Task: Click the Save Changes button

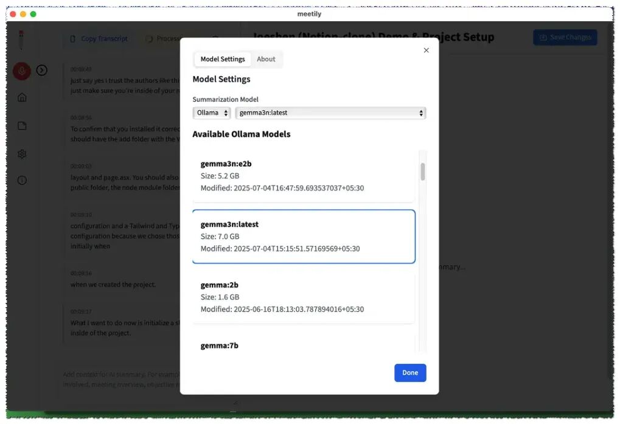Action: pyautogui.click(x=565, y=38)
